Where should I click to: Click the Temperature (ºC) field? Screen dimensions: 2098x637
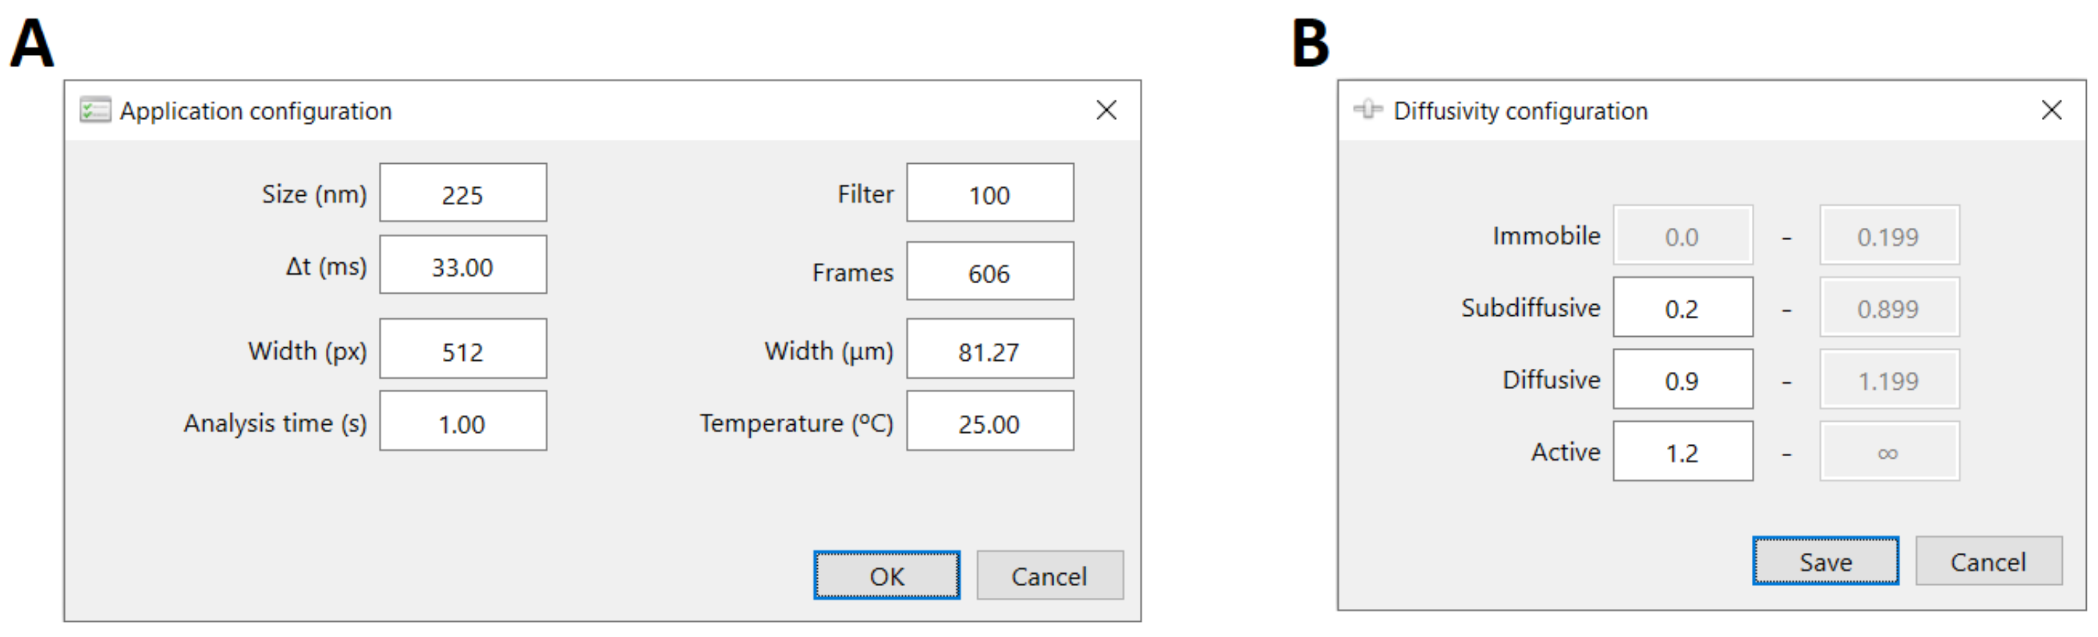[989, 422]
